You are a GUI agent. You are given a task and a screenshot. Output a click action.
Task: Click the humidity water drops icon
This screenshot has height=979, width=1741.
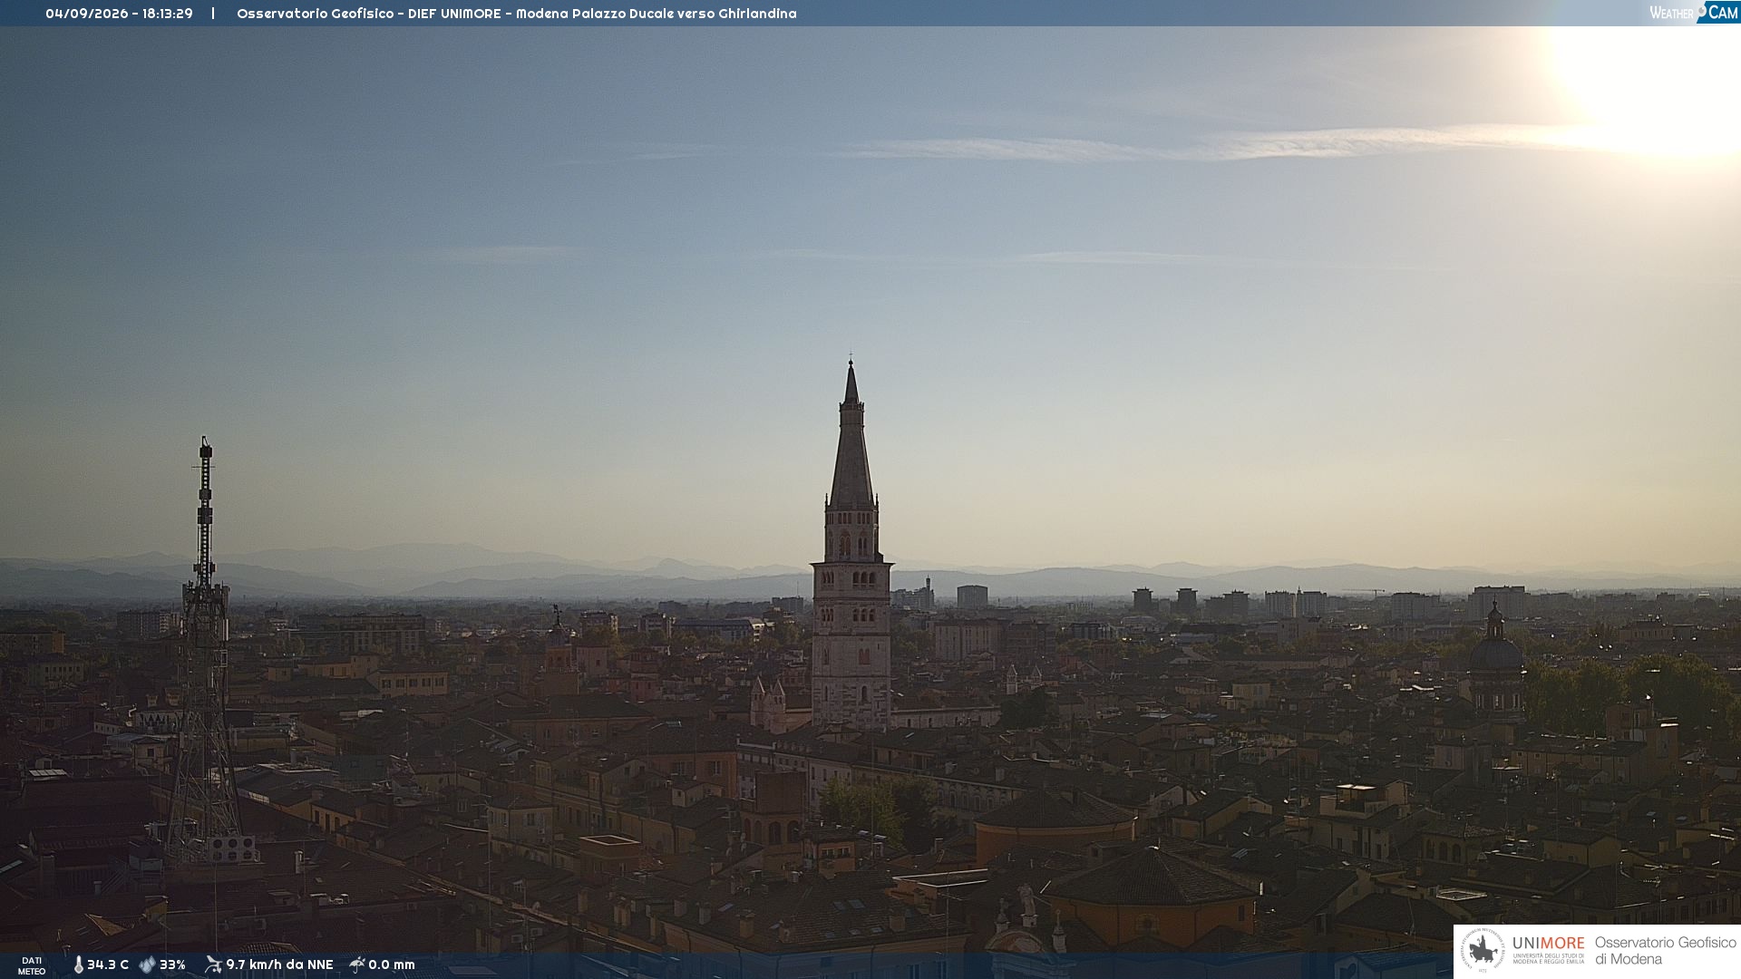point(147,964)
